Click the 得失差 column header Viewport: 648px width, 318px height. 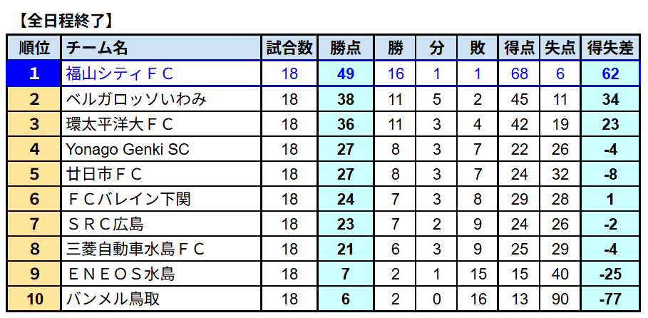point(610,48)
